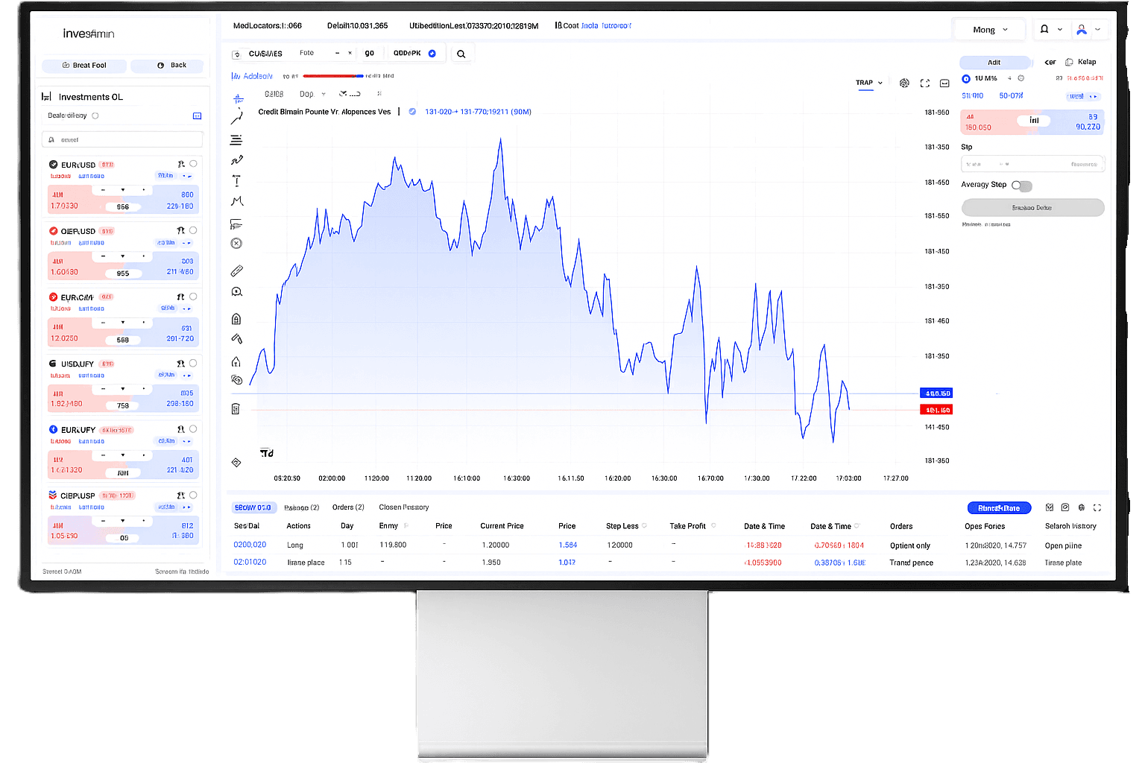
Task: Toggle the alert bell on the USD/JFY pair
Action: [x=180, y=363]
